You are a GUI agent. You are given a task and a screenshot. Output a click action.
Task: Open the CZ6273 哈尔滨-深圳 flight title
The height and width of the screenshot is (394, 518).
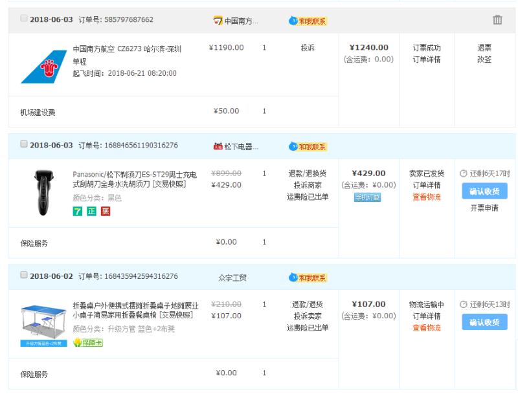point(127,55)
